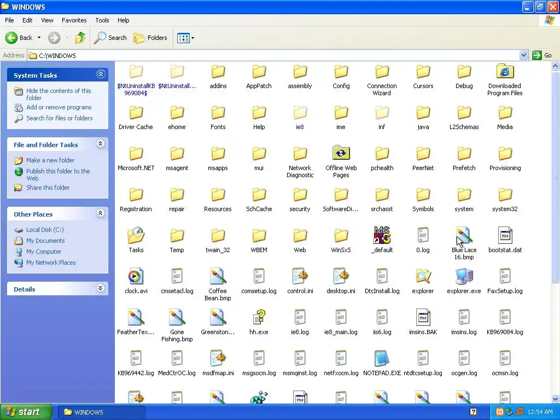Click the taskbar clock showing 12:54 AM
The image size is (560, 420).
coord(540,412)
